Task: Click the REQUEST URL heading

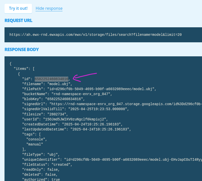Action: [18, 21]
